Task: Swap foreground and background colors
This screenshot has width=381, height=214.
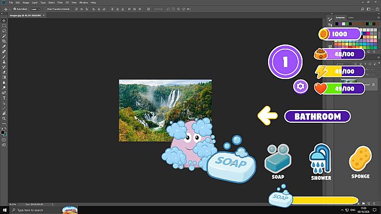Action: click(x=5, y=129)
